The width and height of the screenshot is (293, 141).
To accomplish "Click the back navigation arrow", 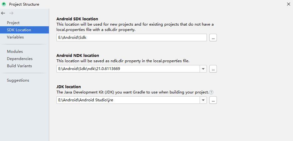I will pyautogui.click(x=3, y=13).
